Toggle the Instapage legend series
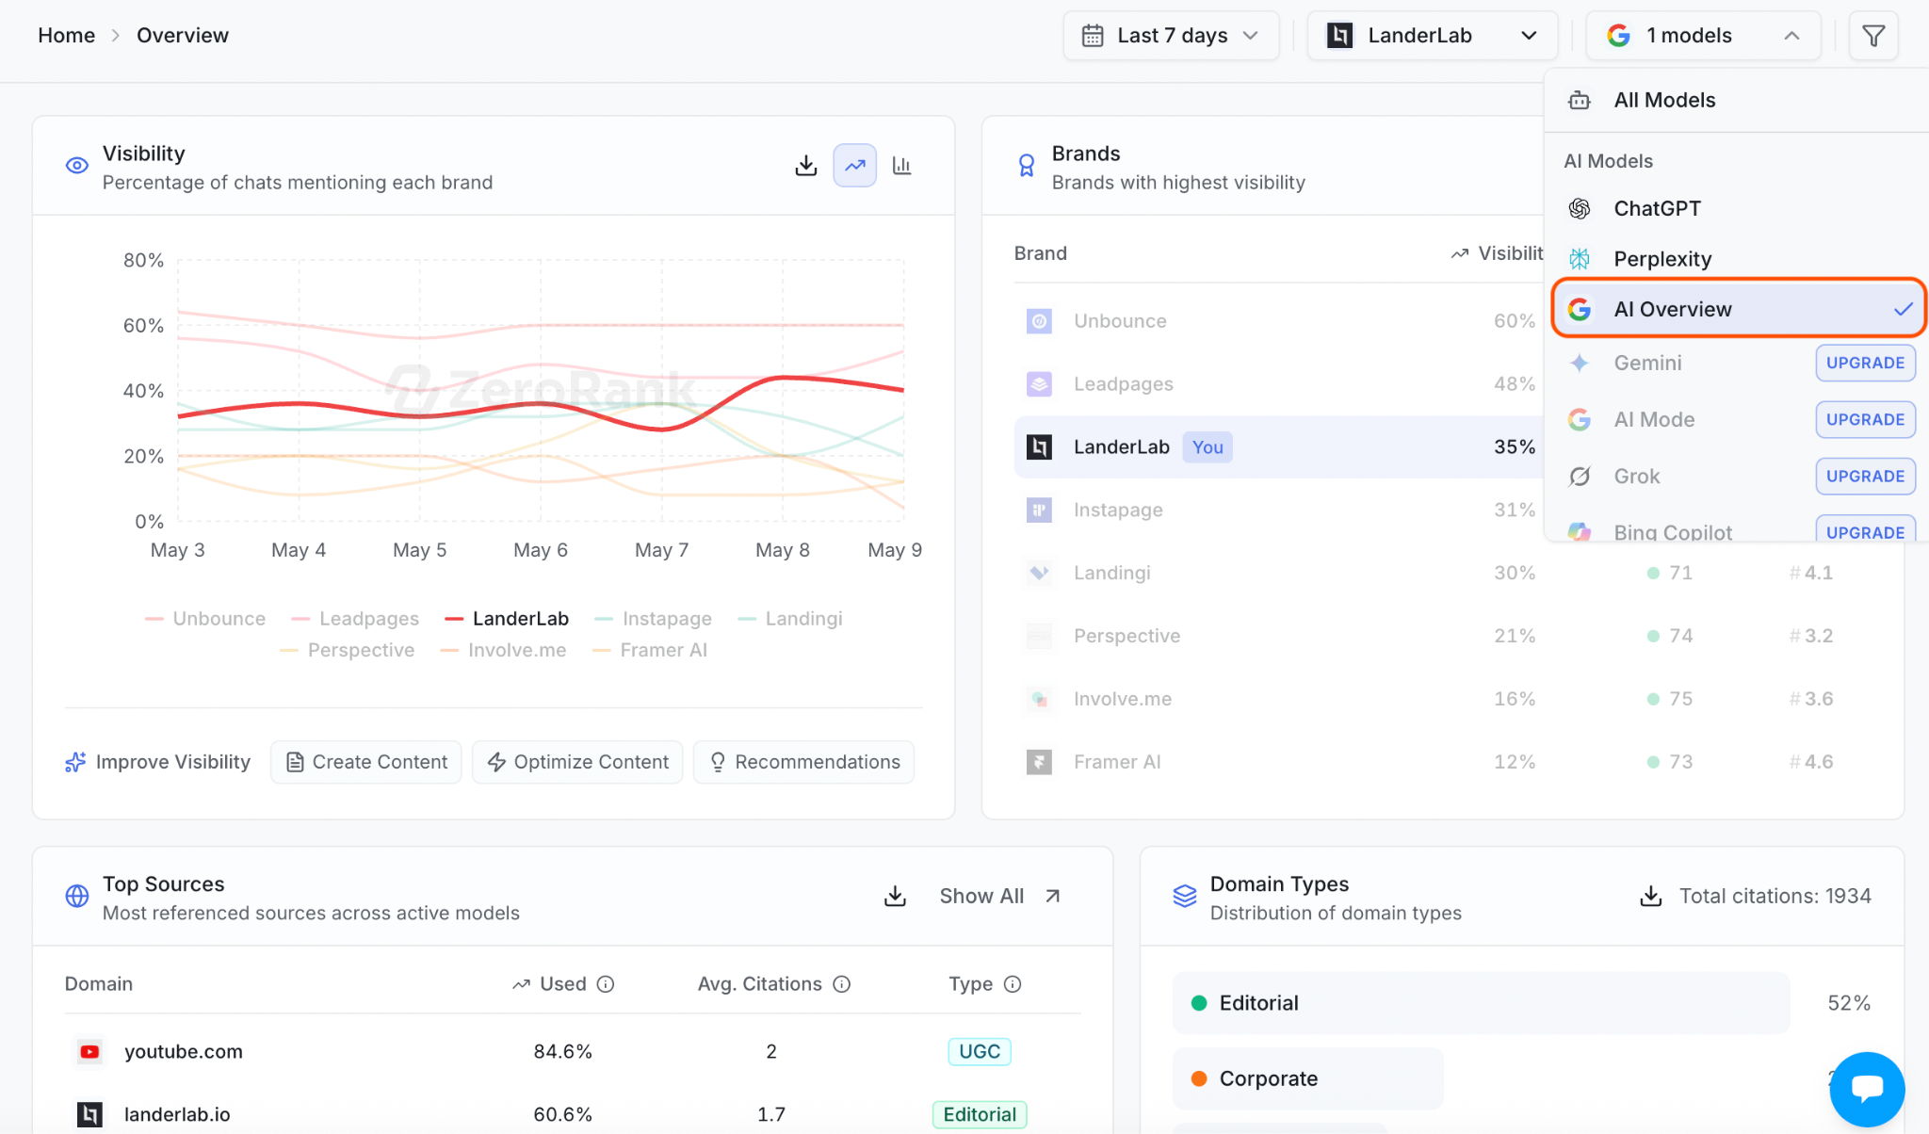The height and width of the screenshot is (1134, 1929). (x=654, y=619)
